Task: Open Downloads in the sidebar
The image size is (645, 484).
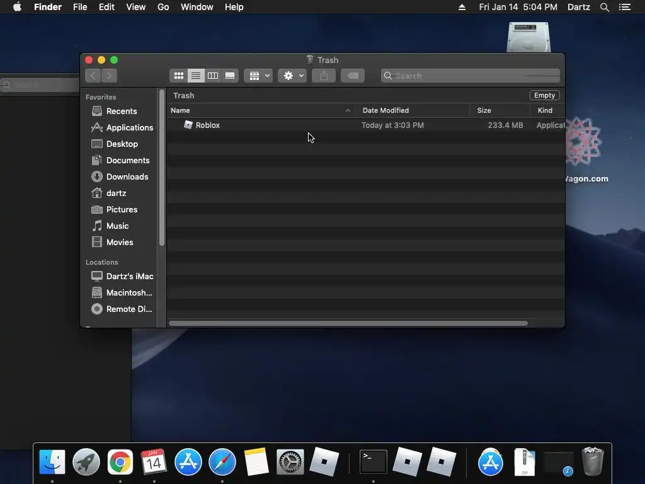Action: (127, 176)
